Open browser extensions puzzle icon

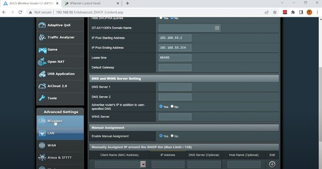click(x=293, y=12)
